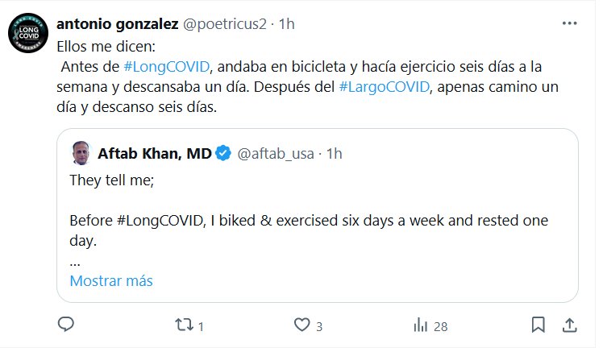This screenshot has height=348, width=603.
Task: Click the reply speech bubble icon
Action: coord(67,325)
